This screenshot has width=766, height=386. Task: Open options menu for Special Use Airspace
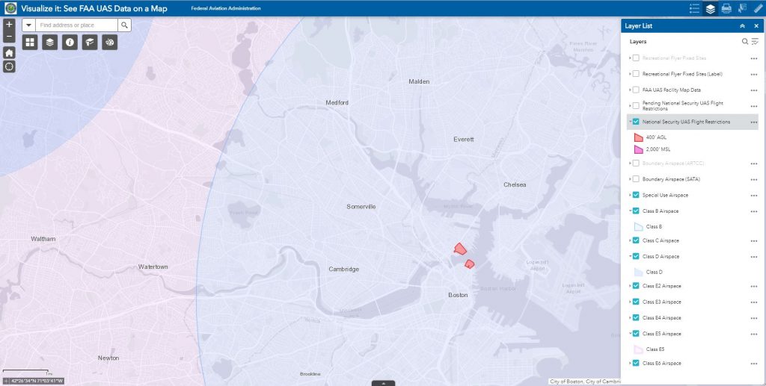pyautogui.click(x=754, y=196)
